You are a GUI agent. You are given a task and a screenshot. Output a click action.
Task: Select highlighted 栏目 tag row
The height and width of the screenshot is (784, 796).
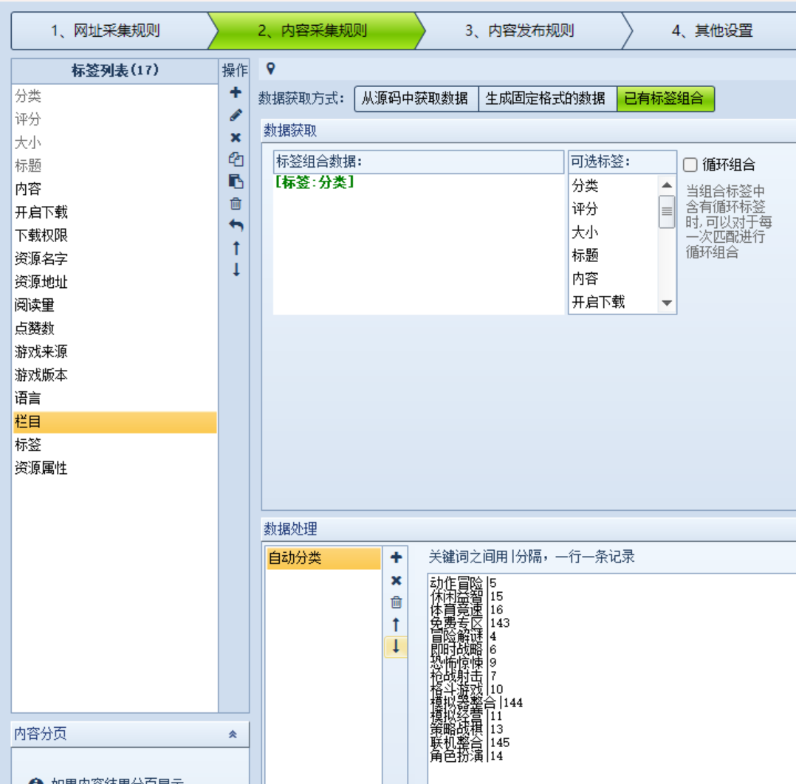114,422
